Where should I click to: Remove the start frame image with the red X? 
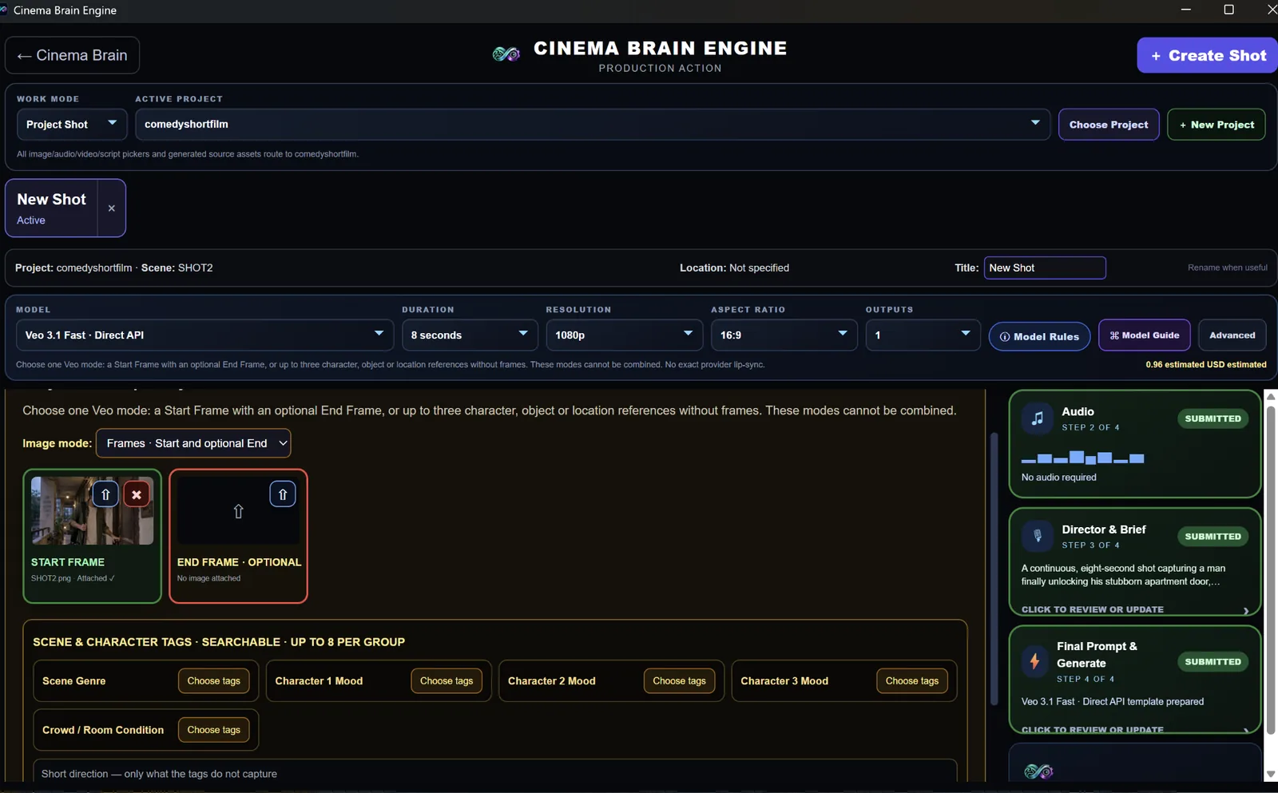click(x=137, y=494)
